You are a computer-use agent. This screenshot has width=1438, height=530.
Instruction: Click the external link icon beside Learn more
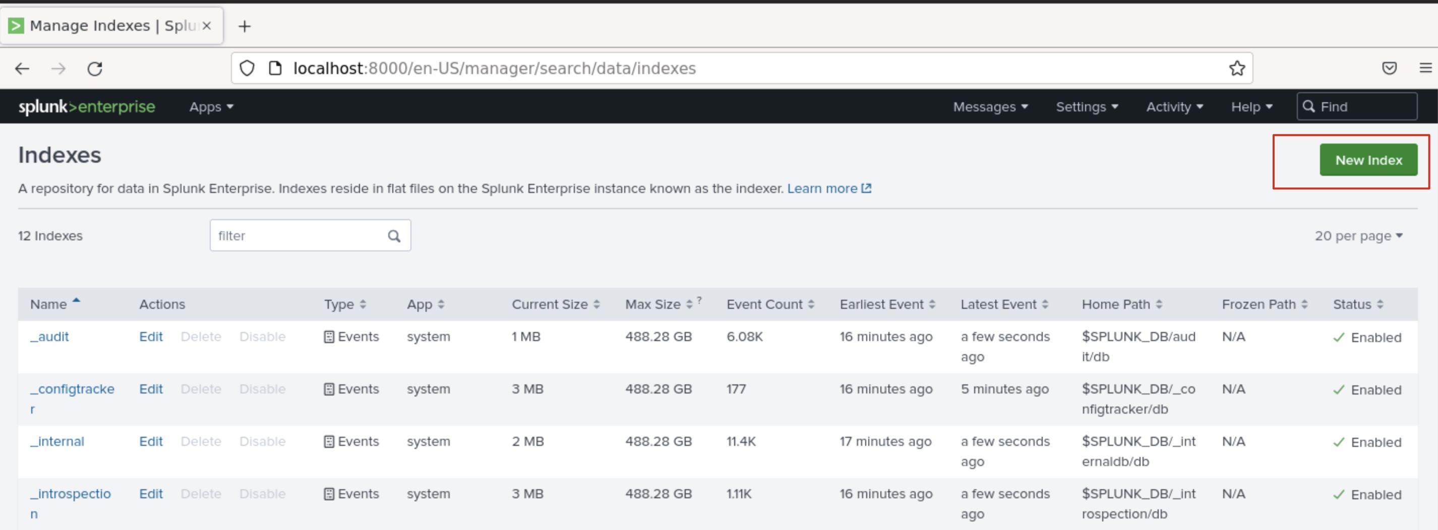[x=866, y=188]
